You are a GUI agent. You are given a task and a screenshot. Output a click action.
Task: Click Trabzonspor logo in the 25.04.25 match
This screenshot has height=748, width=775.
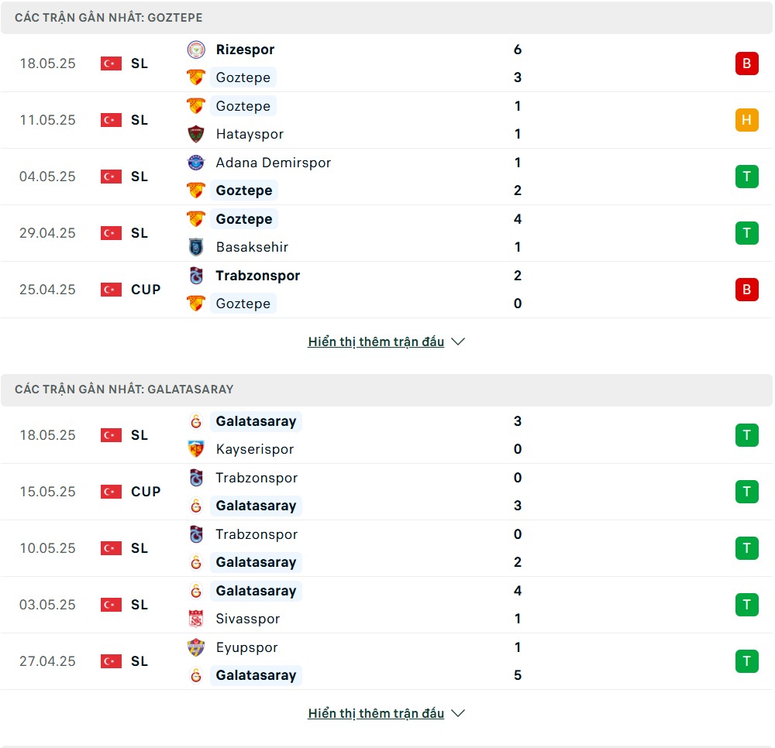click(196, 276)
